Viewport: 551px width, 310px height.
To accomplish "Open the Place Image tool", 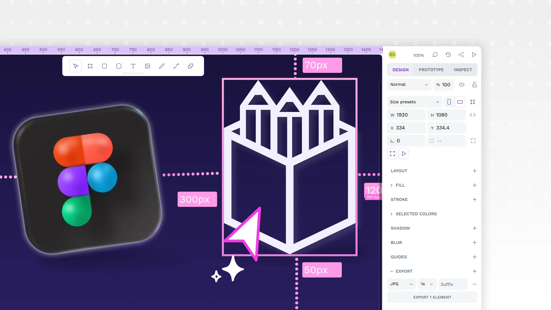I will [x=148, y=66].
